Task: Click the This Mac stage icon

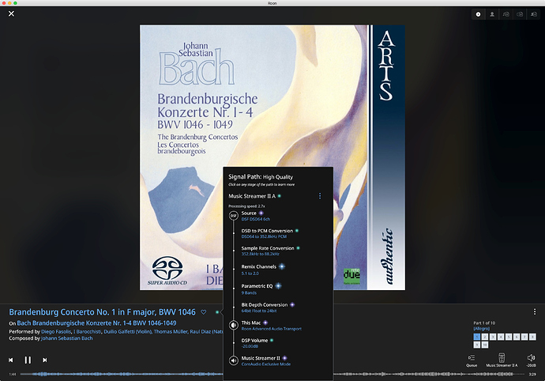Action: pos(234,326)
